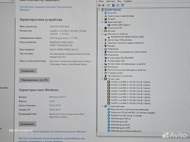Select the Сетевые адаптеры category icon
The image size is (190, 142).
[x=106, y=106]
